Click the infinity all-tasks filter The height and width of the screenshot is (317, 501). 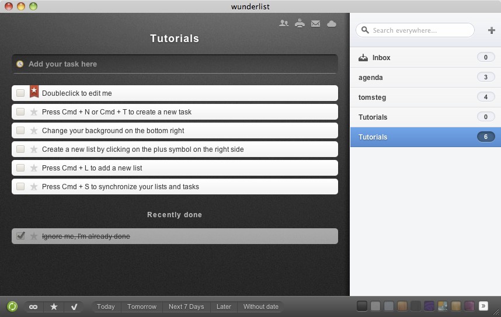[33, 306]
